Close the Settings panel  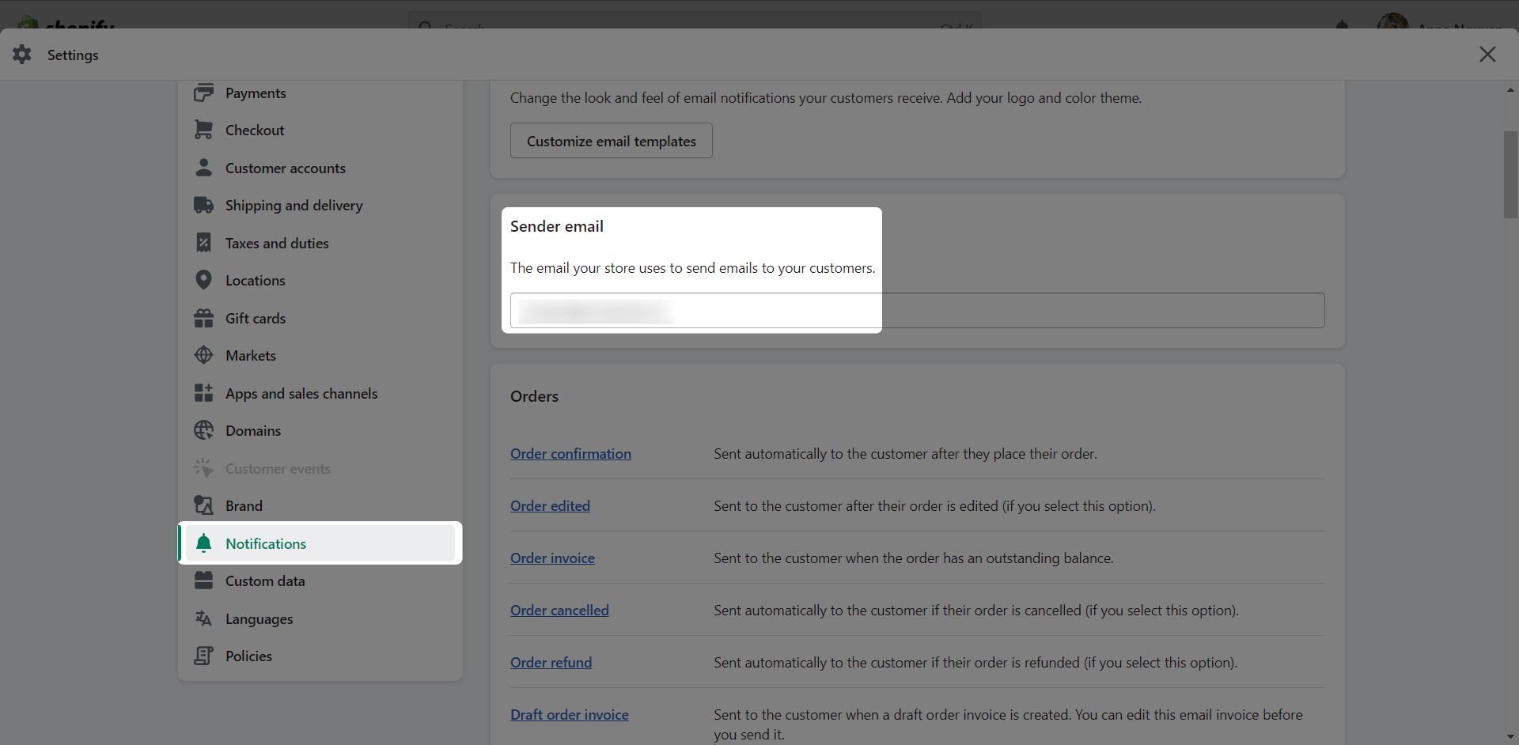click(x=1487, y=54)
